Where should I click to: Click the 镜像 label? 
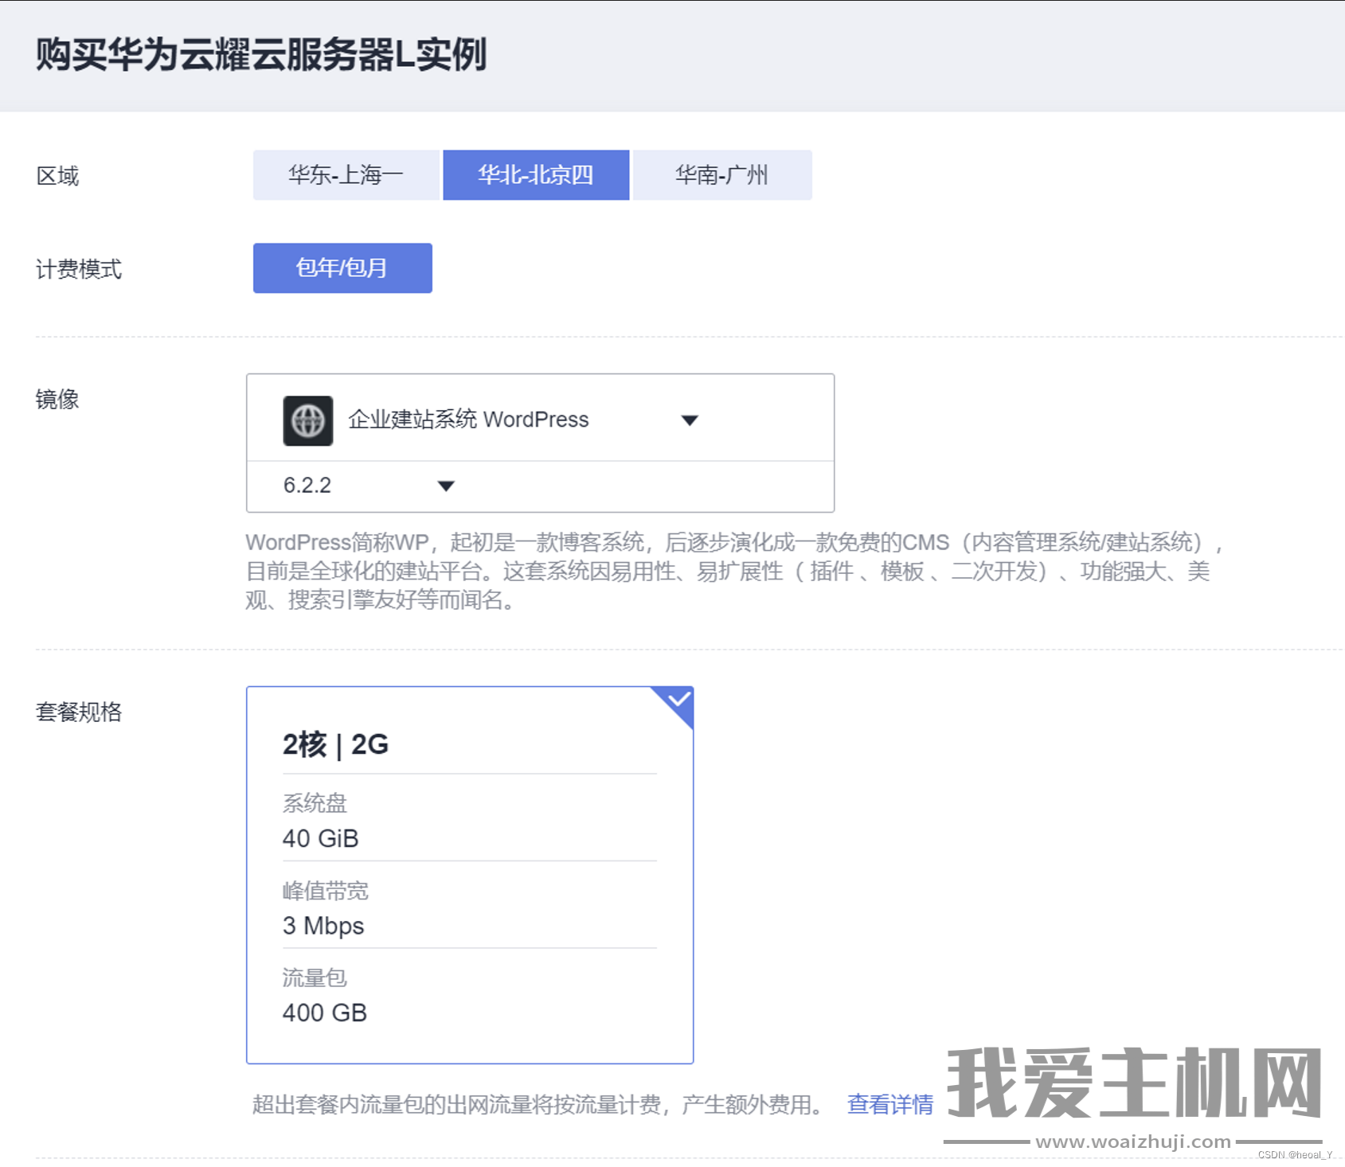57,399
